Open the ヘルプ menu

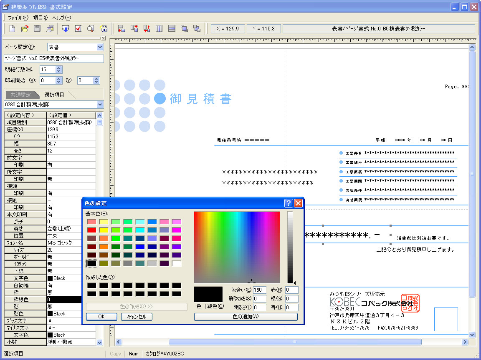[x=62, y=18]
